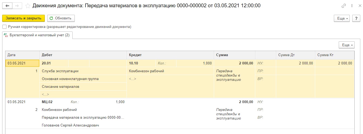363x134 pixels.
Task: Expand the table's Еще dropdown menu
Action: [x=347, y=45]
